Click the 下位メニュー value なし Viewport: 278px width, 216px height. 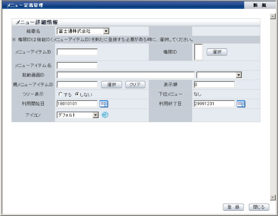[198, 94]
